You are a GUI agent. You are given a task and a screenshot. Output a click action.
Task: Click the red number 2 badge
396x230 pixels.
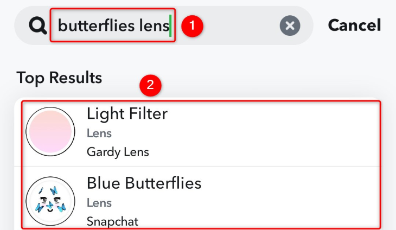click(x=151, y=85)
